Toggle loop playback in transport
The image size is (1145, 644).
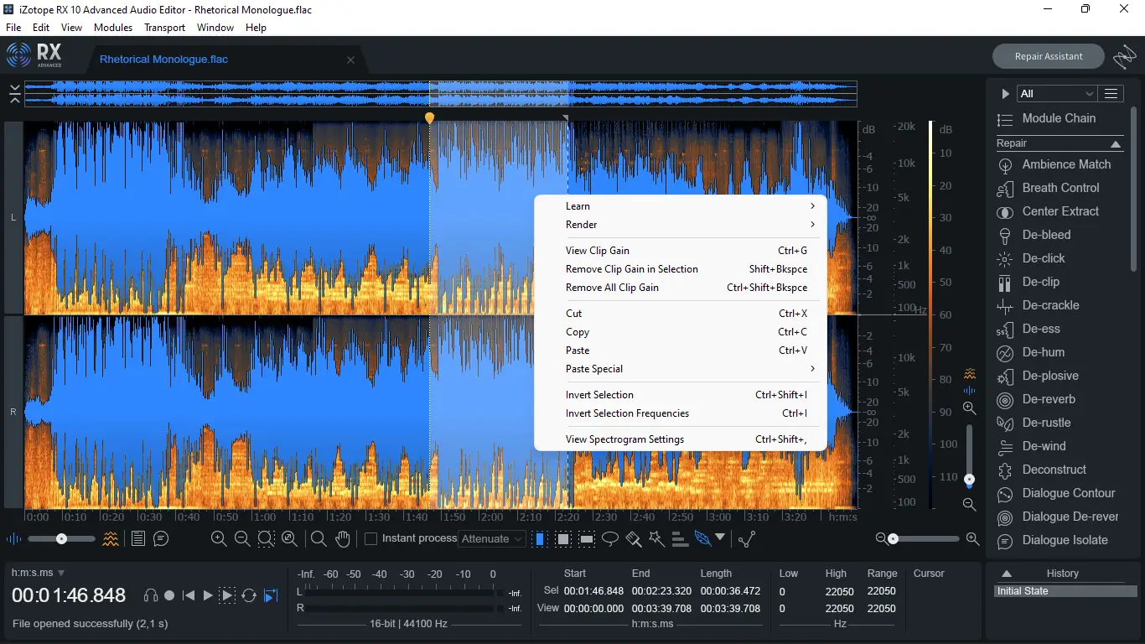coord(249,595)
